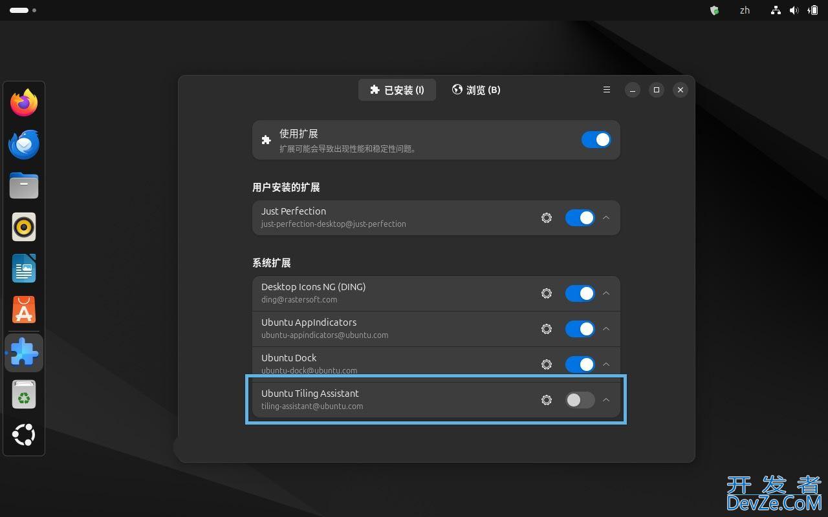The width and height of the screenshot is (828, 517).
Task: Click the Ubuntu Dock title text
Action: click(x=289, y=358)
